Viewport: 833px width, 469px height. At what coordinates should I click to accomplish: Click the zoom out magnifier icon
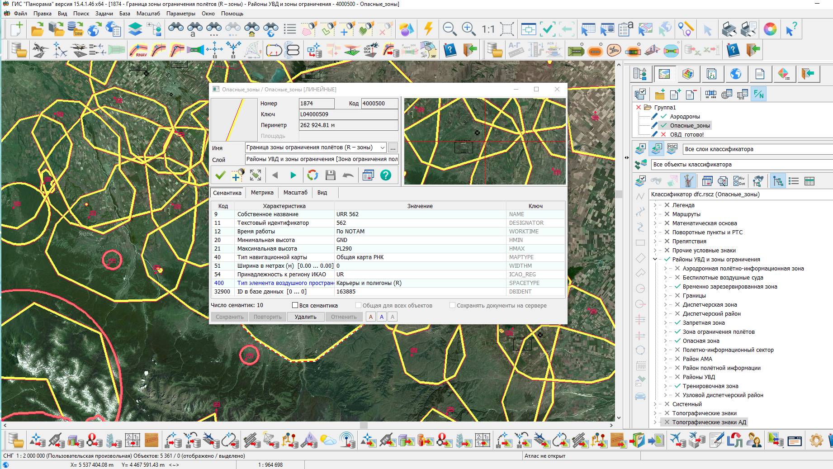(x=449, y=29)
